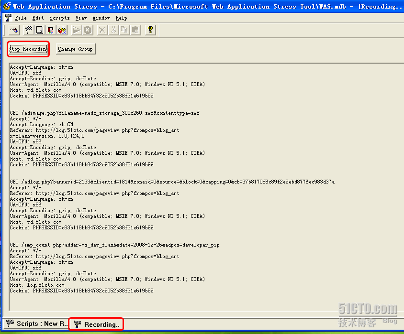Viewport: 404px width, 334px height.
Task: Click the application icon in the title bar
Action: pyautogui.click(x=7, y=6)
